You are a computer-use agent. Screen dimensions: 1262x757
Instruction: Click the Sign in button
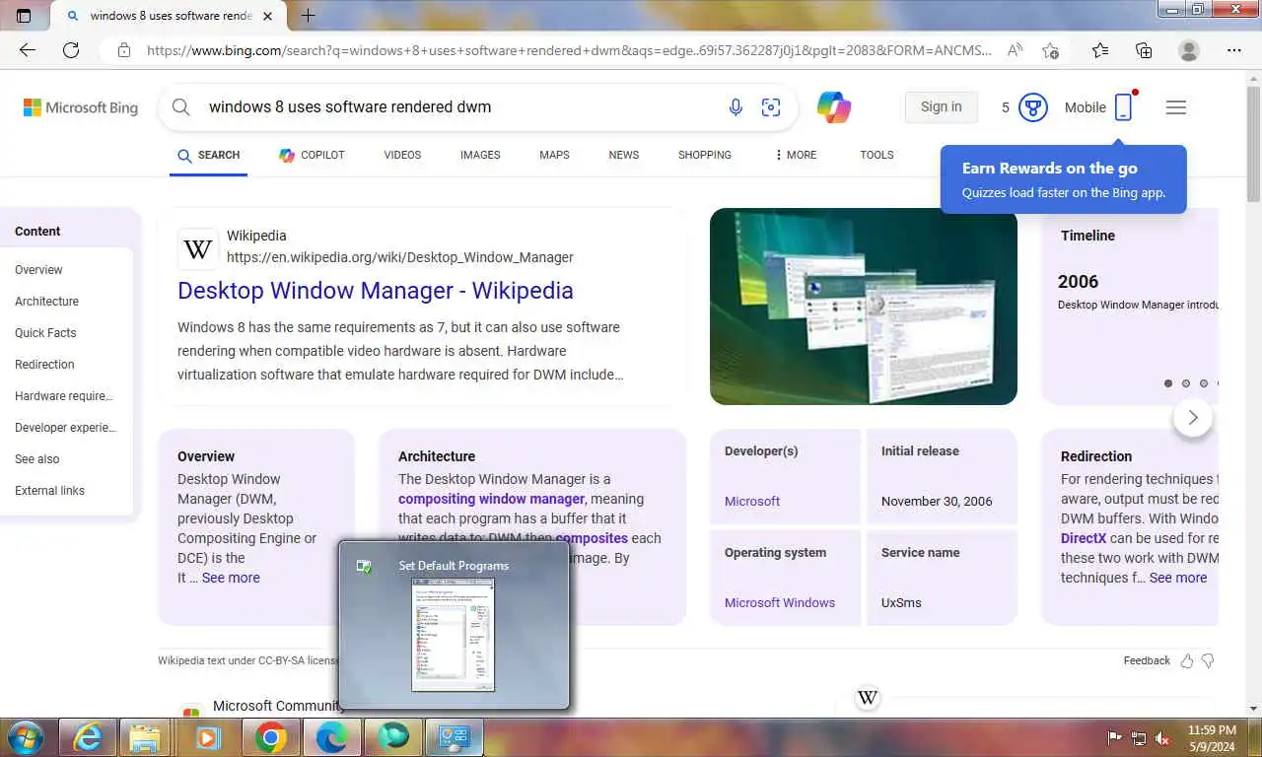[x=941, y=107]
